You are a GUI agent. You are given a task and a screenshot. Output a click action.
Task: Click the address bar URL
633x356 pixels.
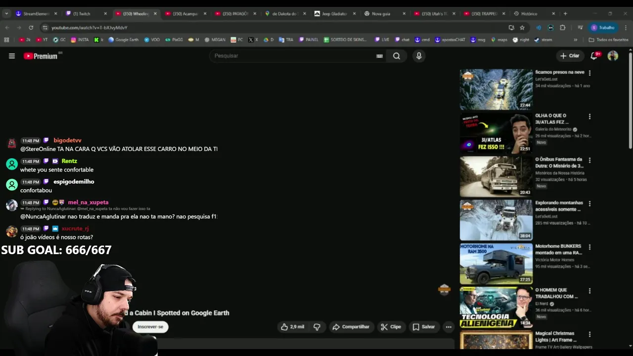90,28
